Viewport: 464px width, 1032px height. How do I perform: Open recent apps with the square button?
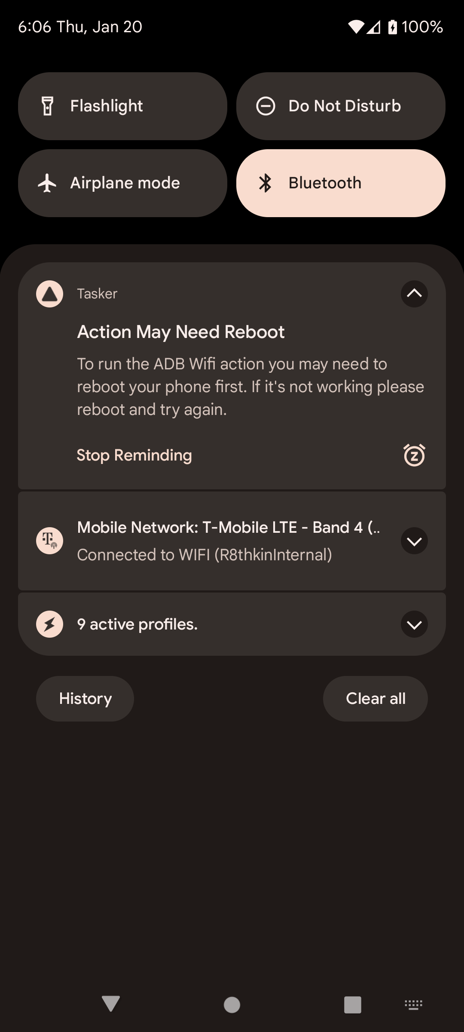352,1005
